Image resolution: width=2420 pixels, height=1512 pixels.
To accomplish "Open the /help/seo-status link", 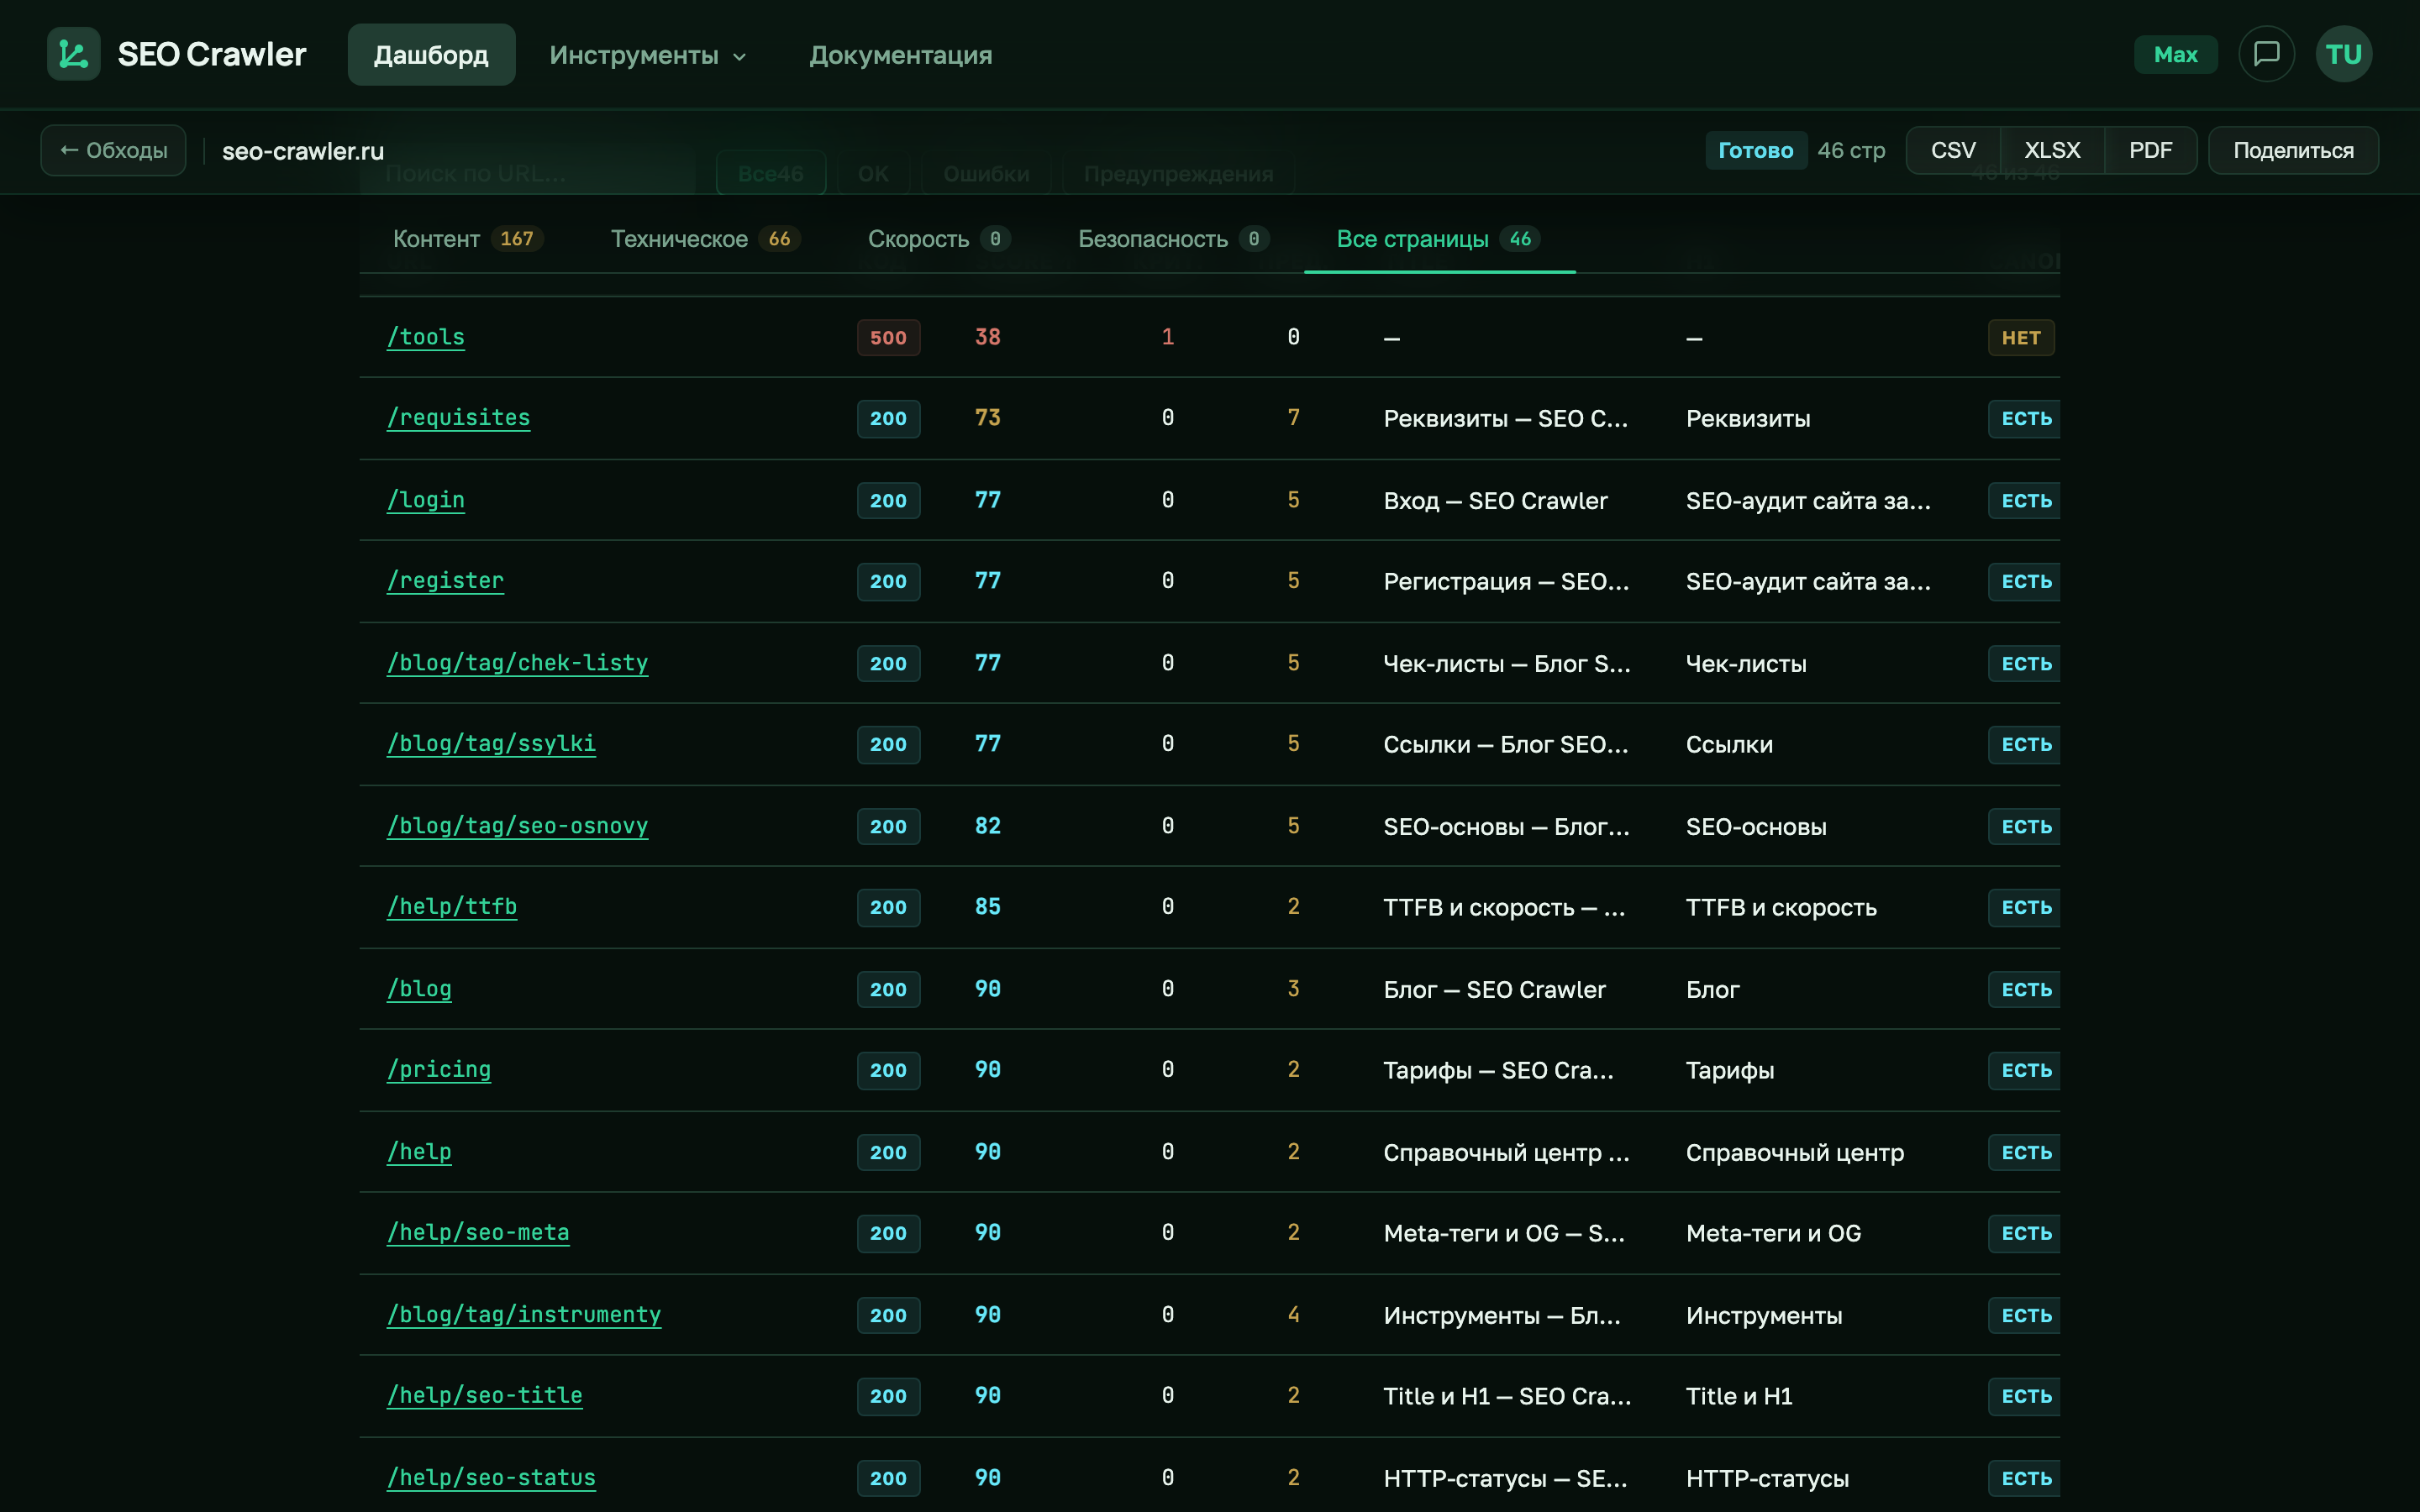I will (x=492, y=1478).
